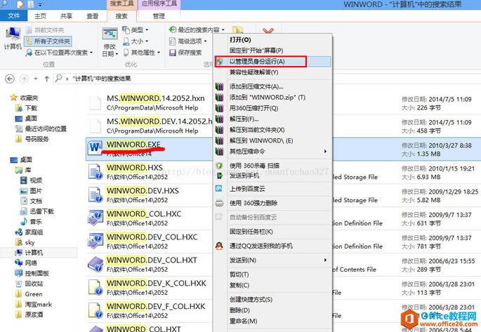Open 图片 library in sidebar
This screenshot has height=332, width=481.
[32, 191]
